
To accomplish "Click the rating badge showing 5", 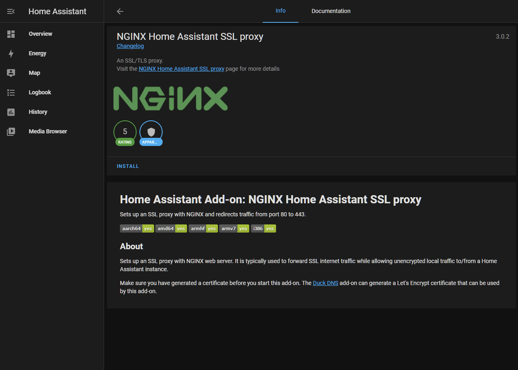I will [x=125, y=132].
